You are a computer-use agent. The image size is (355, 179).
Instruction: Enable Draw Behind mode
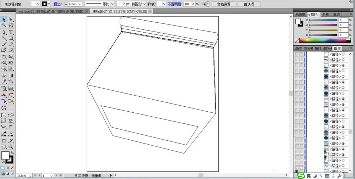[x=7, y=173]
